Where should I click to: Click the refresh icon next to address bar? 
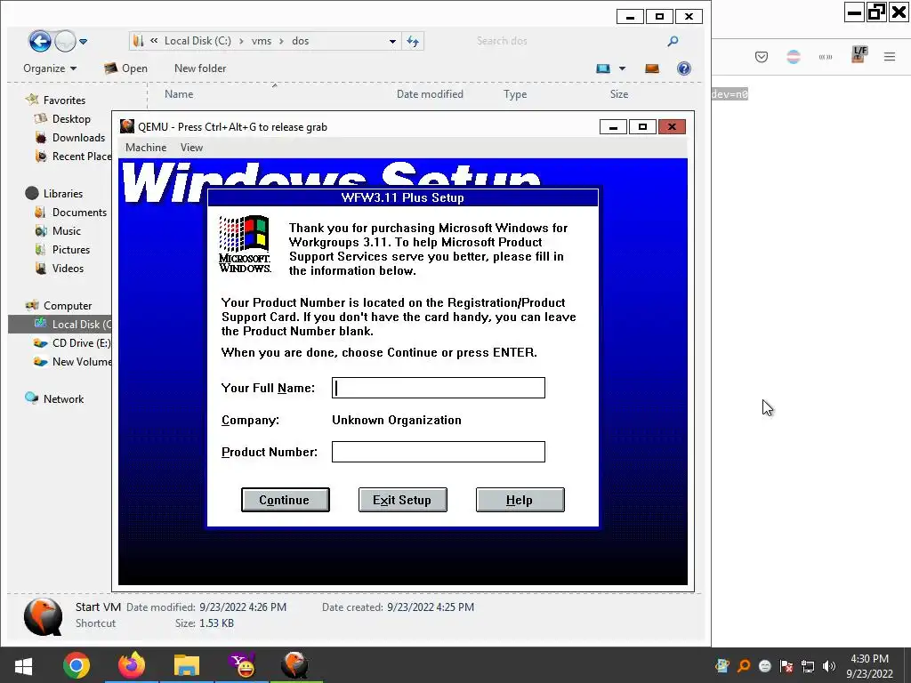coord(413,41)
